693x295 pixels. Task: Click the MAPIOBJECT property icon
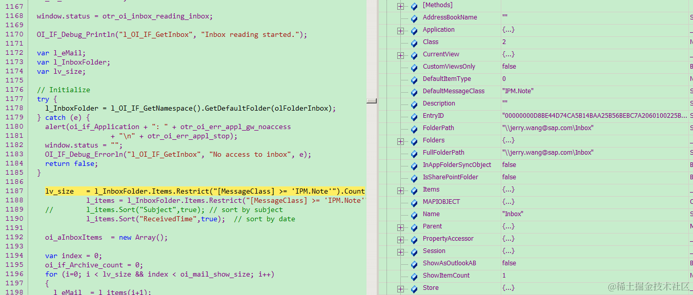click(x=414, y=202)
